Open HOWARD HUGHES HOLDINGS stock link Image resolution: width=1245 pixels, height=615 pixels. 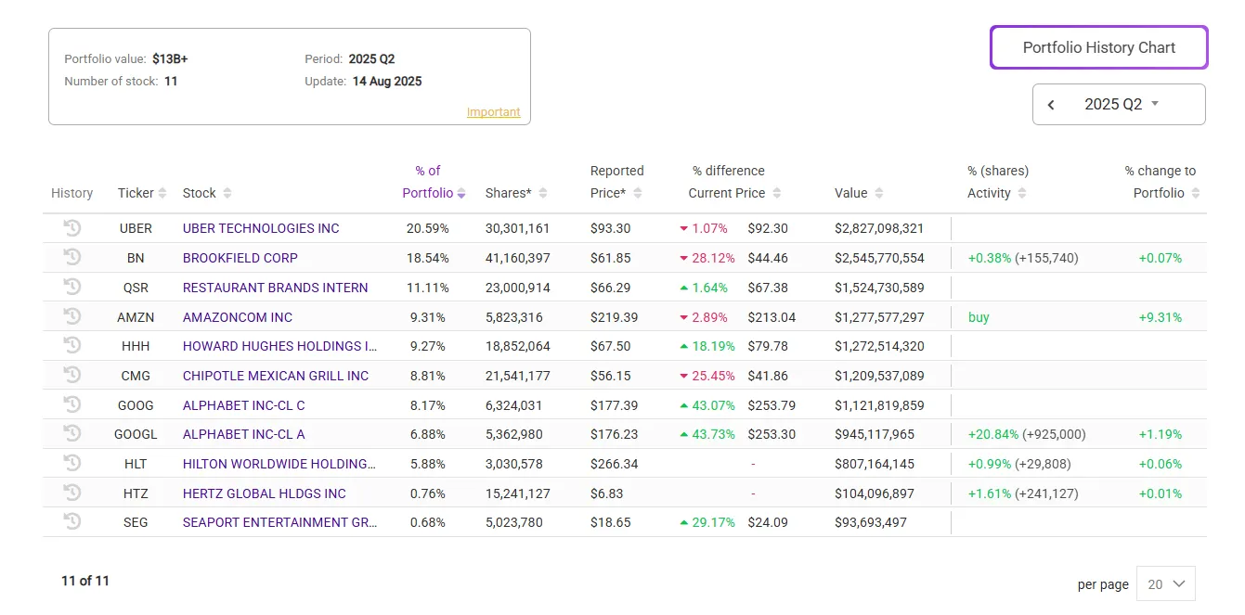click(279, 346)
